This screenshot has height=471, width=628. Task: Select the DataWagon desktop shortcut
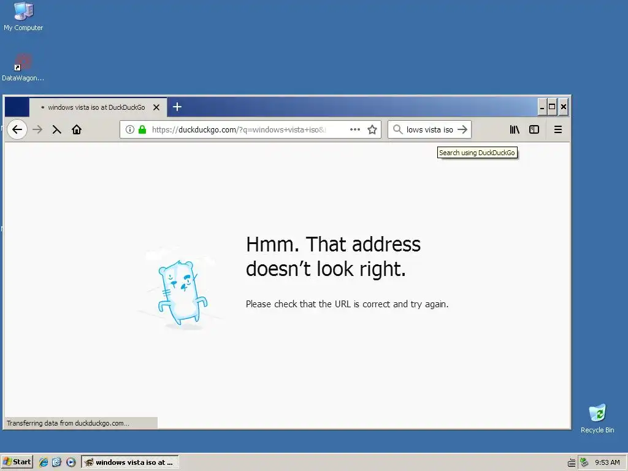[23, 67]
